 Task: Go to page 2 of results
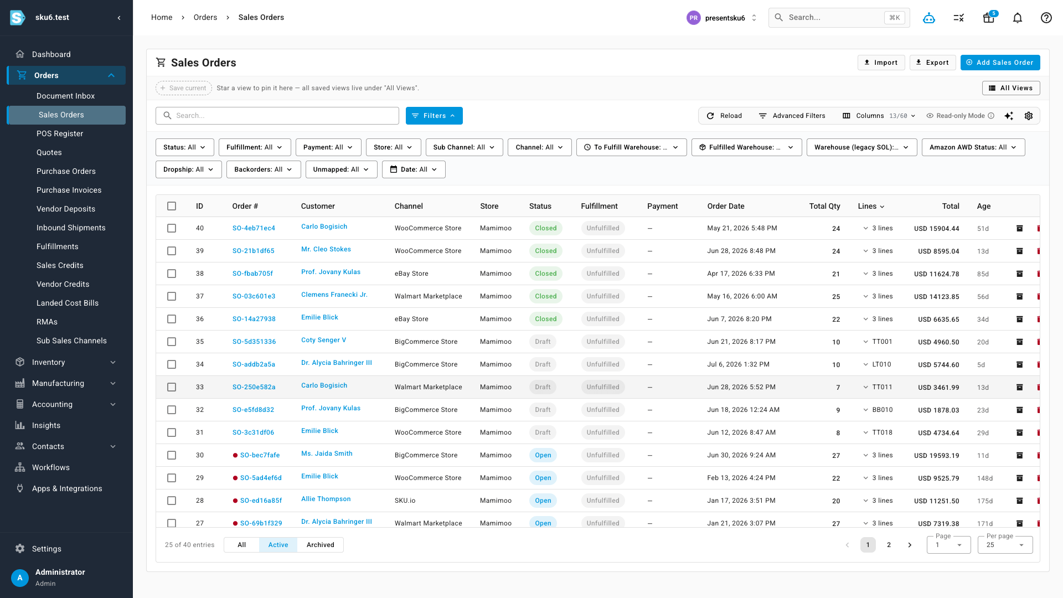tap(889, 545)
